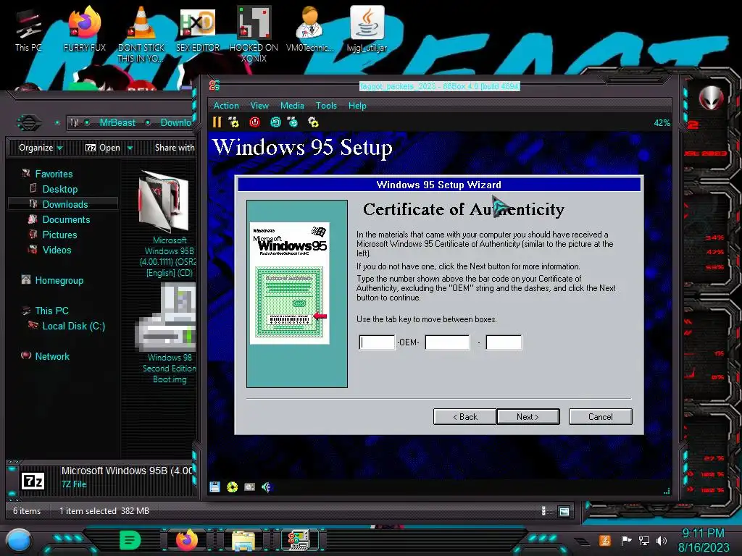
Task: Open the Help menu in 86Box
Action: click(x=357, y=106)
